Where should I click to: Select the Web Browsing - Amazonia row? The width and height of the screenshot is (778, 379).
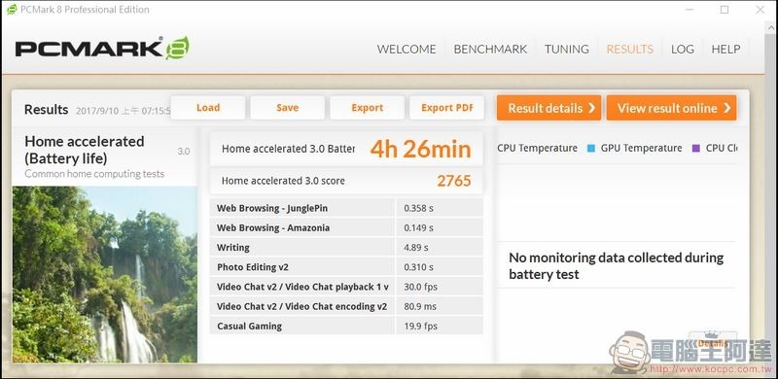pos(346,227)
